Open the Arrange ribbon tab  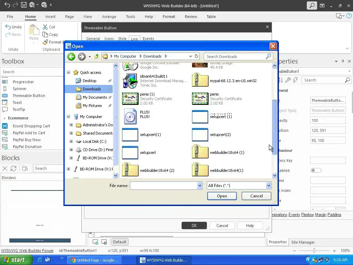(x=109, y=17)
